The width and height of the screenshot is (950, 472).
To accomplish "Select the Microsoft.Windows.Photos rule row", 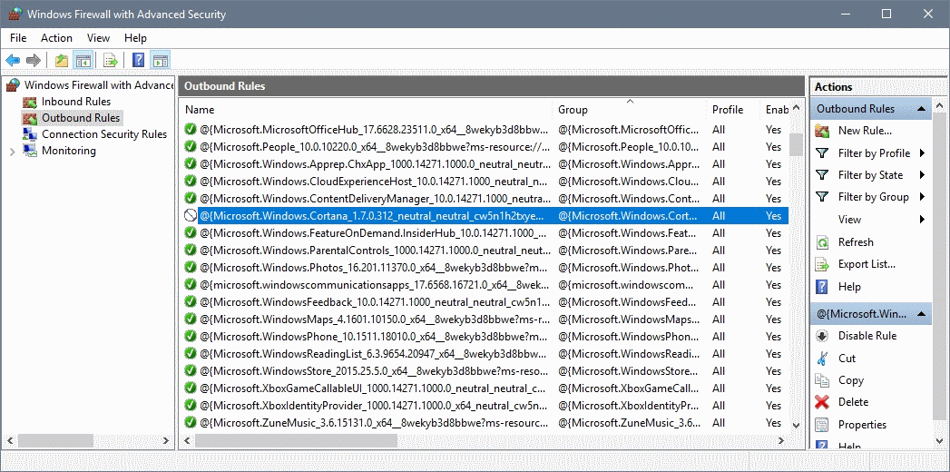I will click(x=485, y=267).
